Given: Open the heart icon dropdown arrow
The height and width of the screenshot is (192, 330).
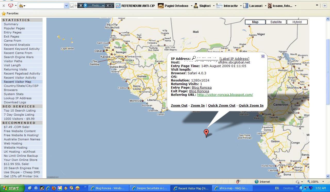Looking at the screenshot, I should 16,6.
